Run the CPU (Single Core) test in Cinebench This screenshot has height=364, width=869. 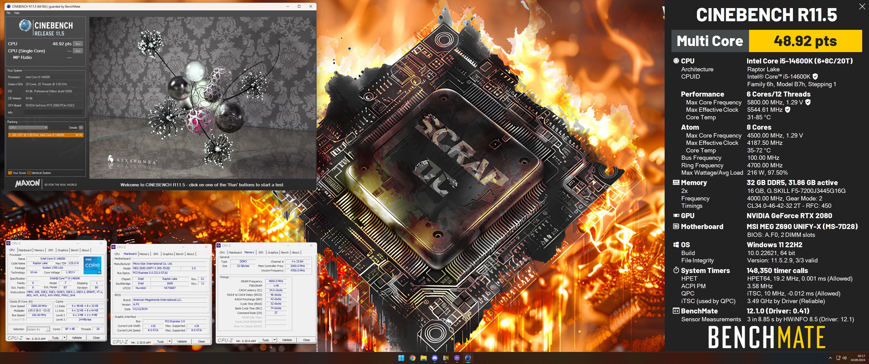[78, 51]
